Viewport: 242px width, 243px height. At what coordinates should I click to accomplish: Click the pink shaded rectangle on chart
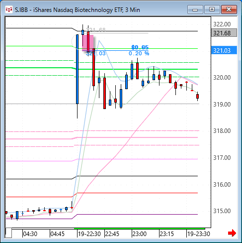coord(88,43)
